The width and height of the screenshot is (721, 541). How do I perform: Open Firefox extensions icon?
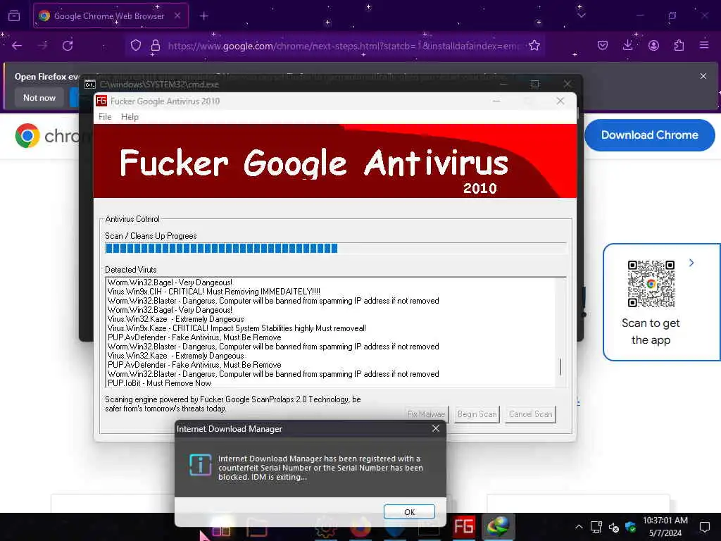679,45
